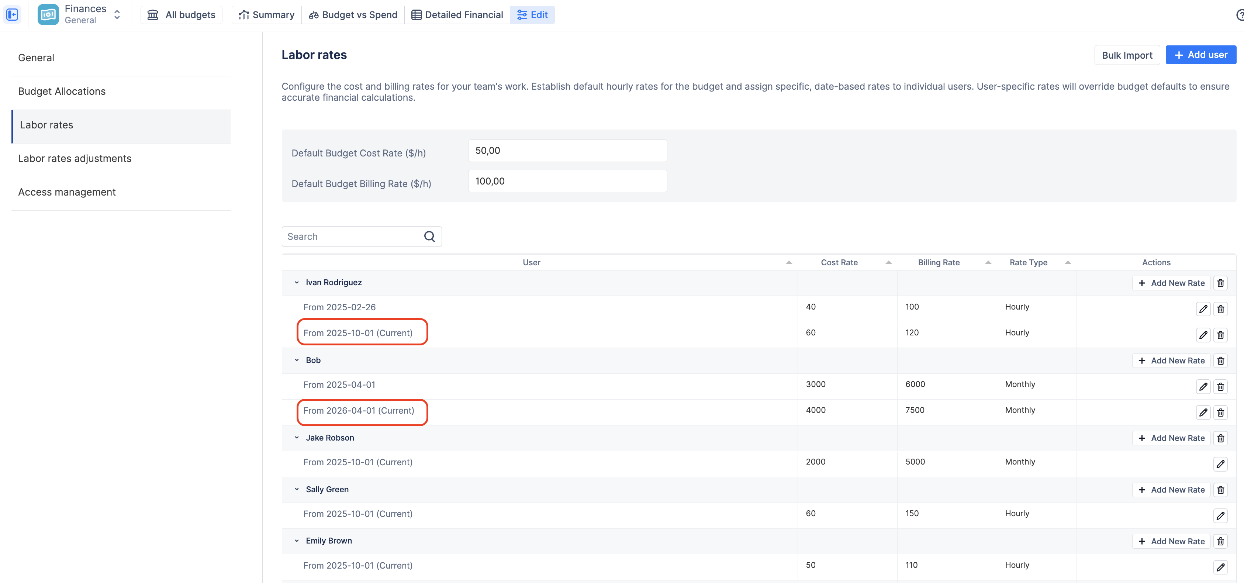Delete Bob's 2025-04-01 rate row

(1220, 386)
